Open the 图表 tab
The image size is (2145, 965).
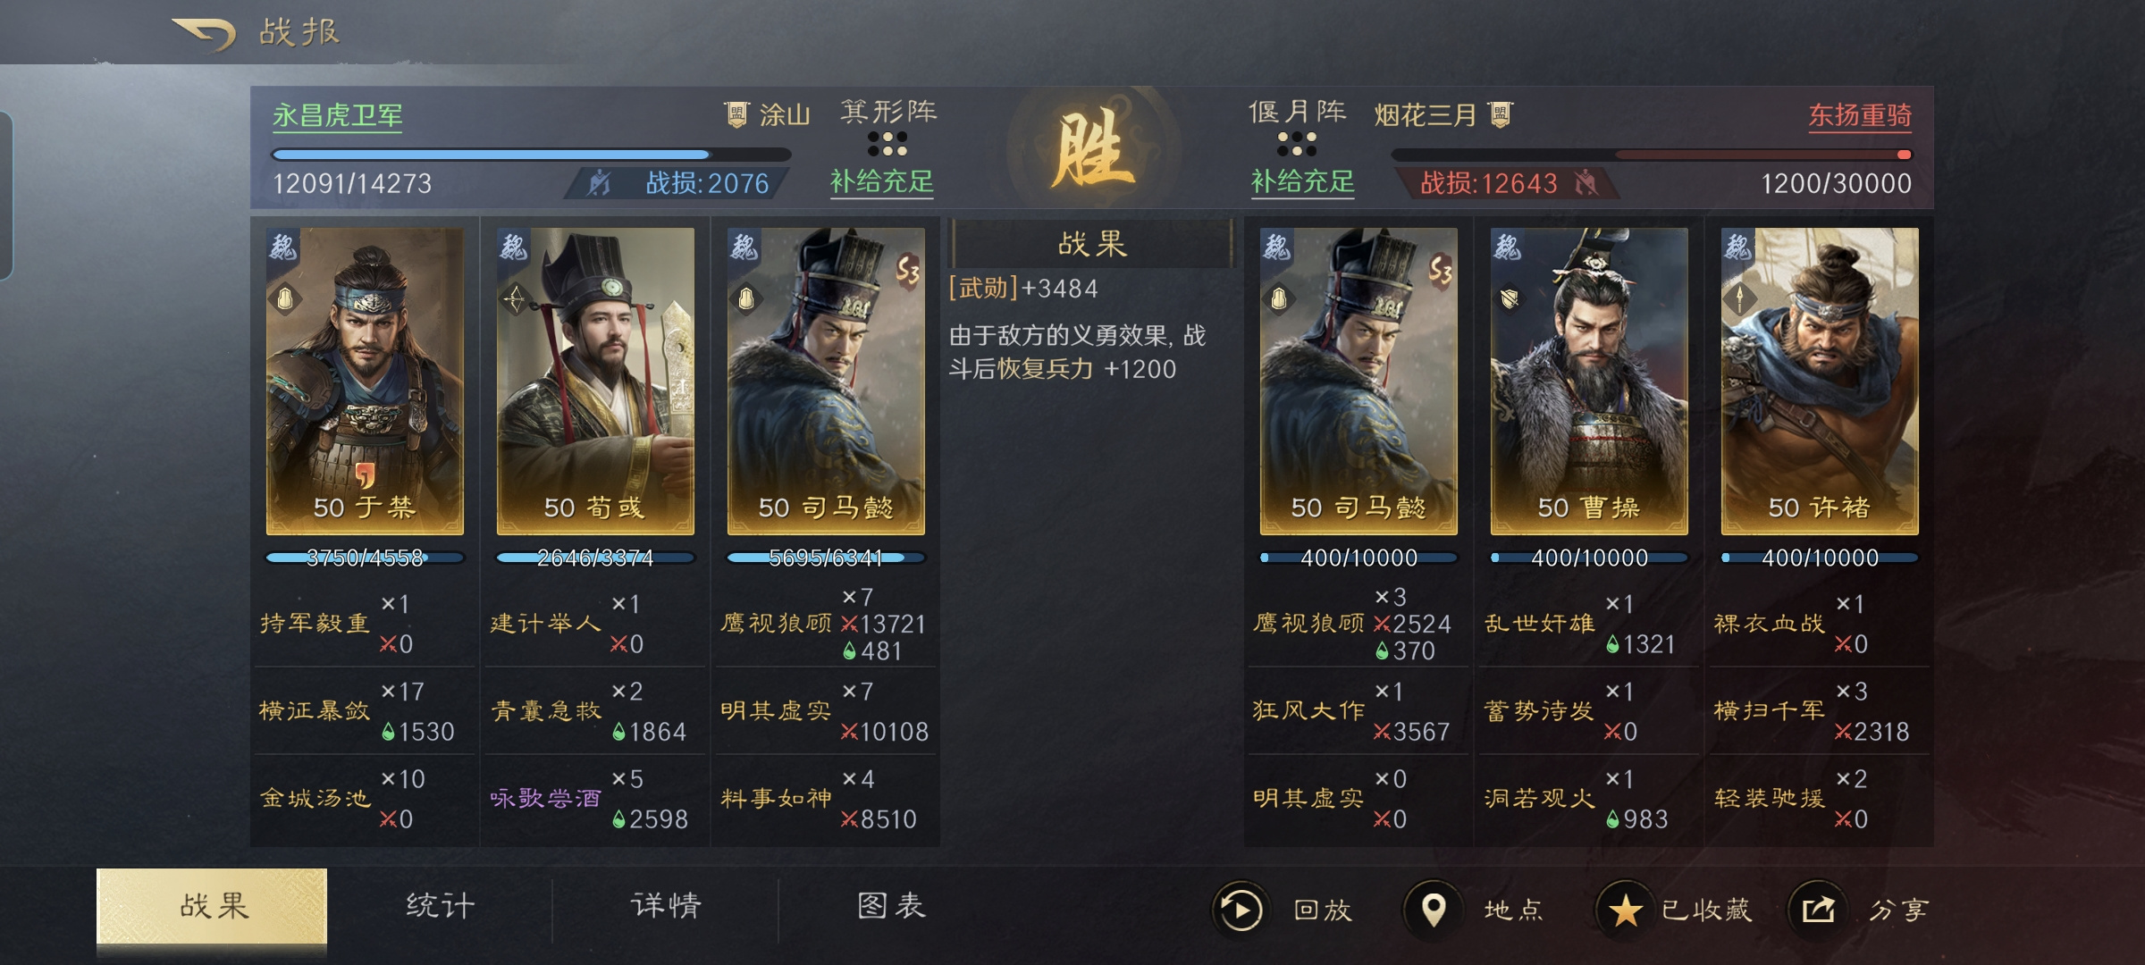(891, 906)
